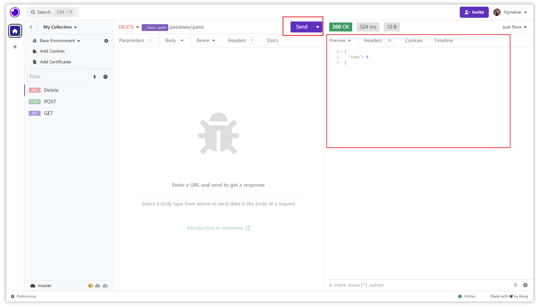The height and width of the screenshot is (308, 541).
Task: Change the DELETE method dropdown
Action: [128, 27]
